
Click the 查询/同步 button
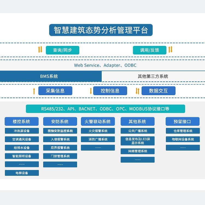coord(62,50)
